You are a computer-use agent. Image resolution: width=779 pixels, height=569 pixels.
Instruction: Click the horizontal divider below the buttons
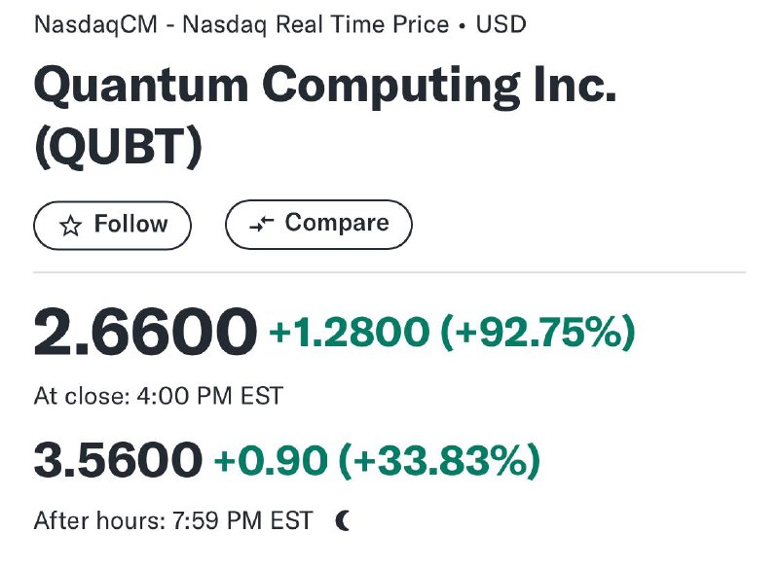389,272
